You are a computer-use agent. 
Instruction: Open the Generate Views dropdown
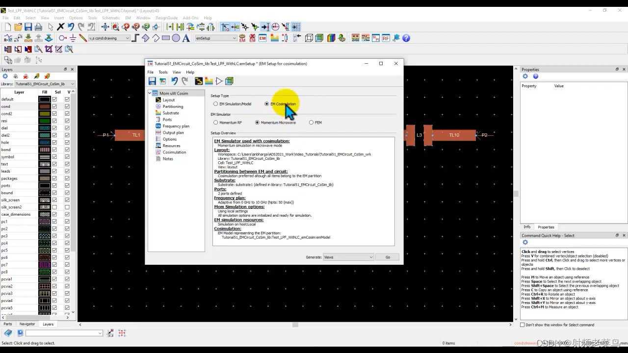[x=348, y=257]
